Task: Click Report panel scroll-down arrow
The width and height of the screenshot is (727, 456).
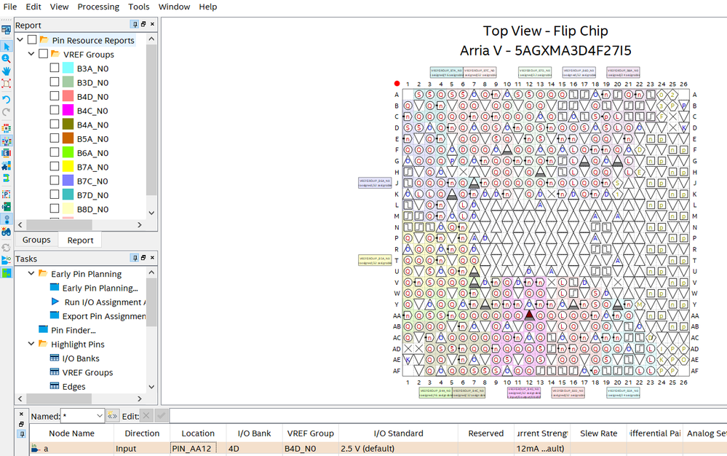Action: click(151, 213)
